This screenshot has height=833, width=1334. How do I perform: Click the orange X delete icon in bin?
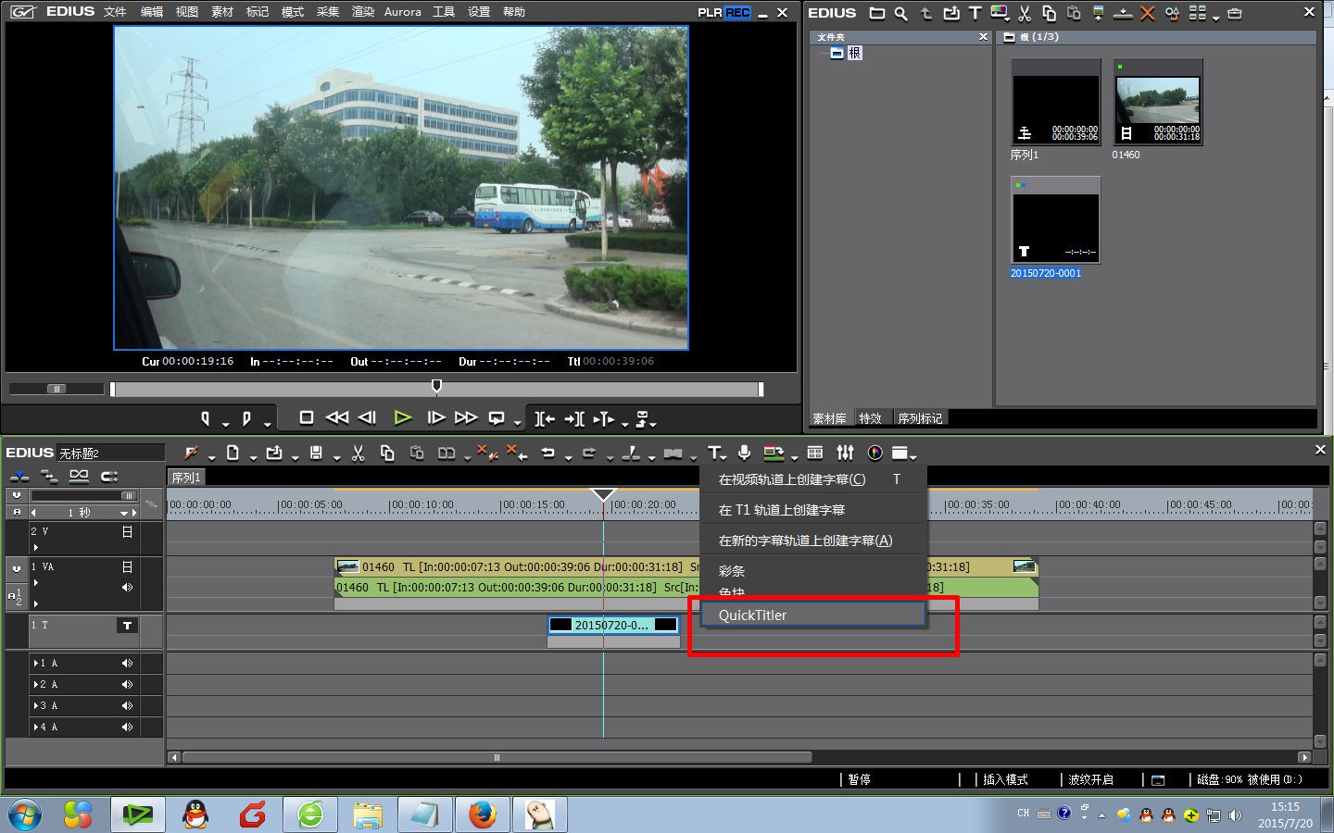click(1147, 13)
